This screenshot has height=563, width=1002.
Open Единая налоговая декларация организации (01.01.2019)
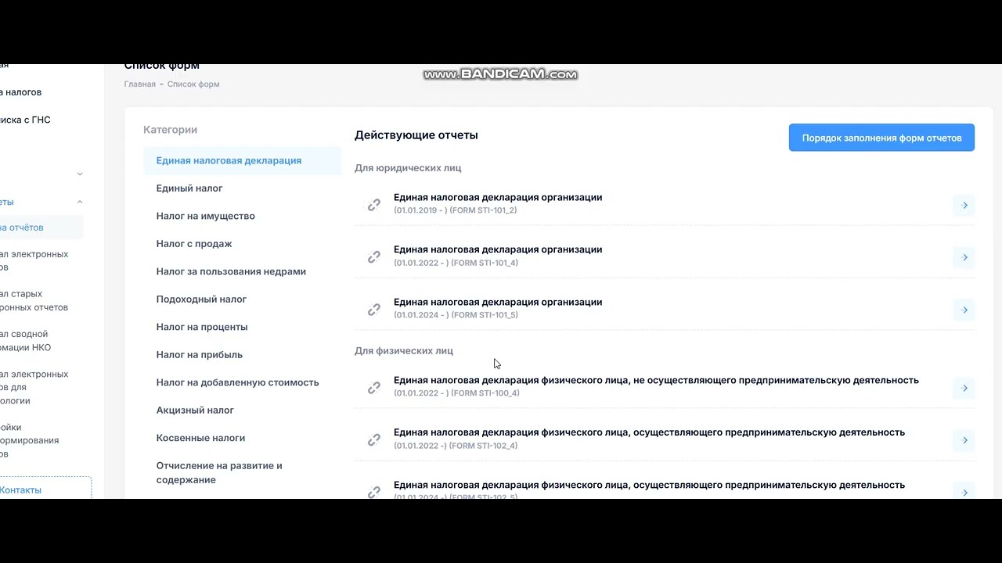[498, 198]
